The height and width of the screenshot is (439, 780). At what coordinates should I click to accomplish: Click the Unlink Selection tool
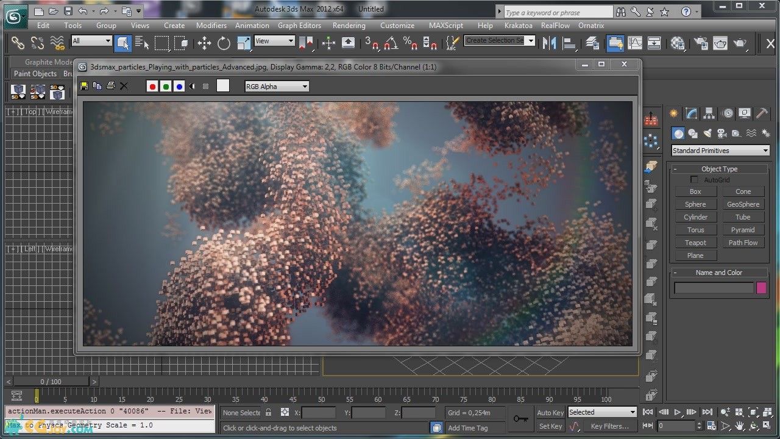click(38, 43)
